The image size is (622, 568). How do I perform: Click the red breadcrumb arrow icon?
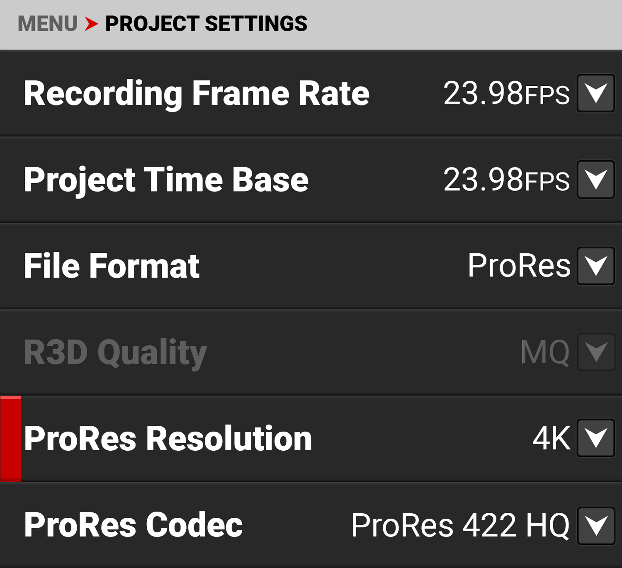click(x=91, y=24)
